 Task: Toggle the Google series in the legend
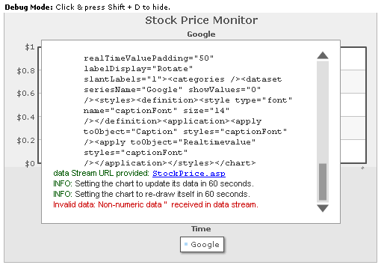[x=202, y=245]
